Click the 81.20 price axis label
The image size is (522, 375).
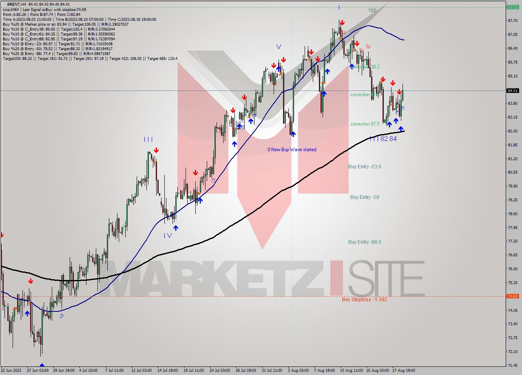[513, 159]
